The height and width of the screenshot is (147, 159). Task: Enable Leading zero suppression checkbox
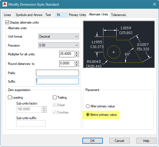(x=10, y=98)
